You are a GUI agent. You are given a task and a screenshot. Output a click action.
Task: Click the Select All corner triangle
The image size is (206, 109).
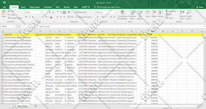pos(2,31)
